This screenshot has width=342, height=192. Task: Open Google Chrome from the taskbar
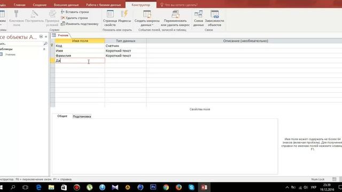166,187
